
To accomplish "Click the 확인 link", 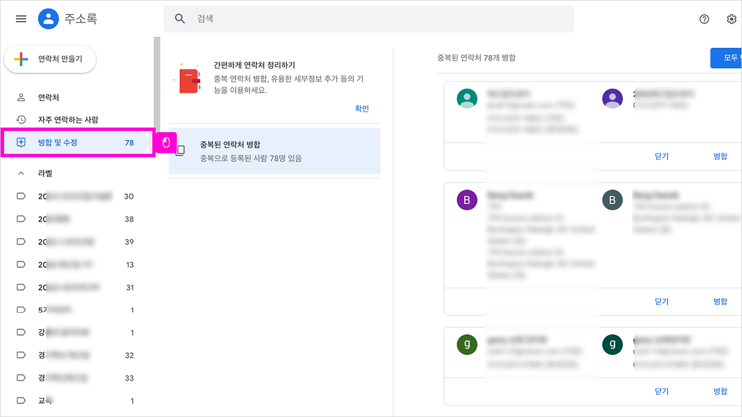I will point(361,108).
